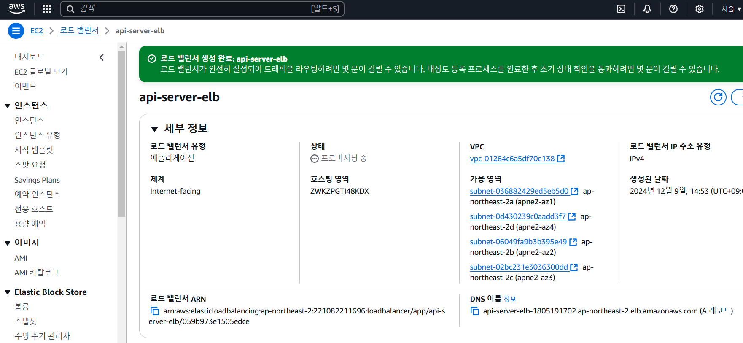This screenshot has height=343, width=743.
Task: Open 이벤트 in the sidebar
Action: click(x=25, y=86)
